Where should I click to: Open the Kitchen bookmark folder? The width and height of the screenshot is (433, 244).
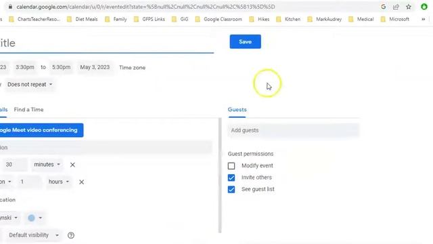[288, 19]
